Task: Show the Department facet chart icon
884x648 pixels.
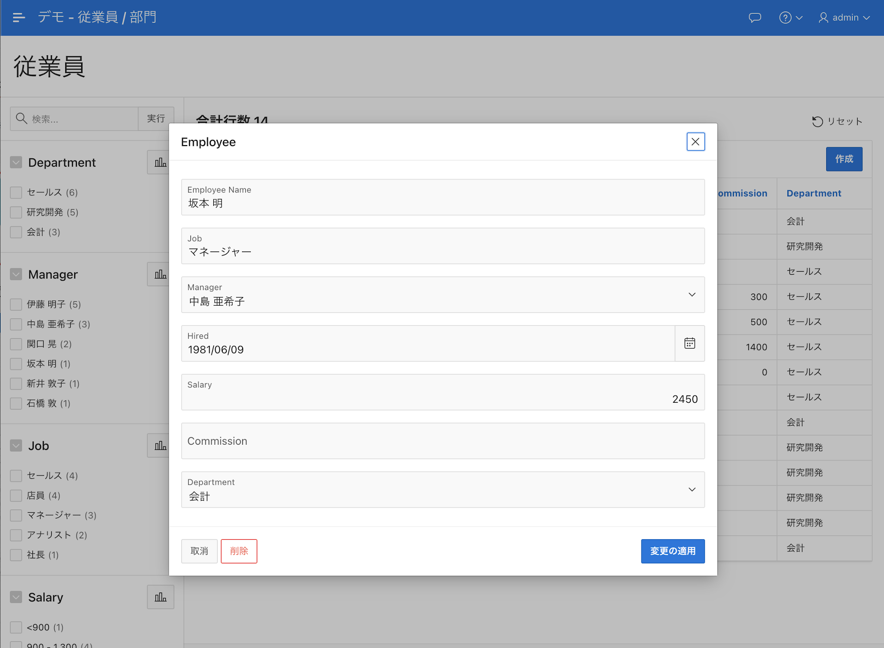Action: [160, 162]
